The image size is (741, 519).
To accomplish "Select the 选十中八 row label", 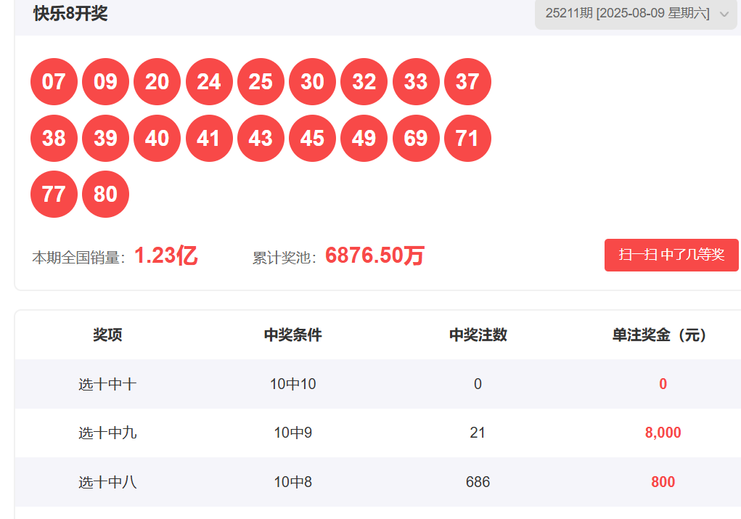I will [x=107, y=482].
